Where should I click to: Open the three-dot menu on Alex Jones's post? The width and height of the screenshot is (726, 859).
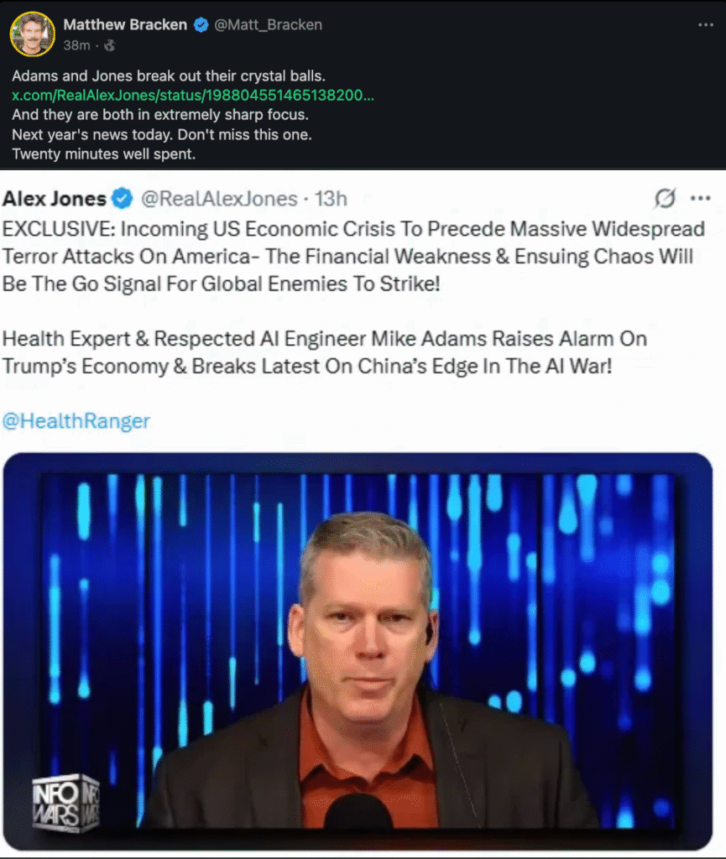(x=700, y=198)
